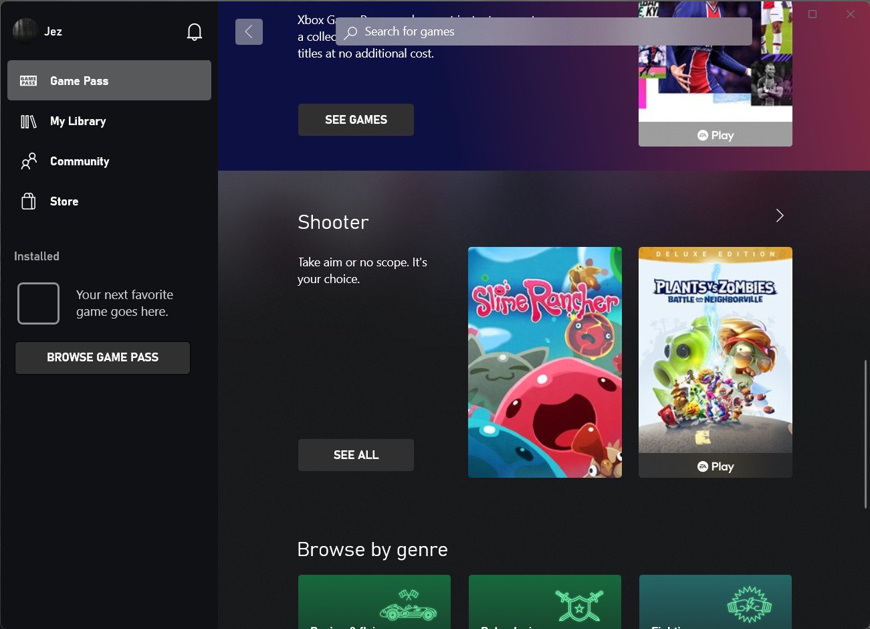Click BROWSE GAME PASS button

[102, 357]
